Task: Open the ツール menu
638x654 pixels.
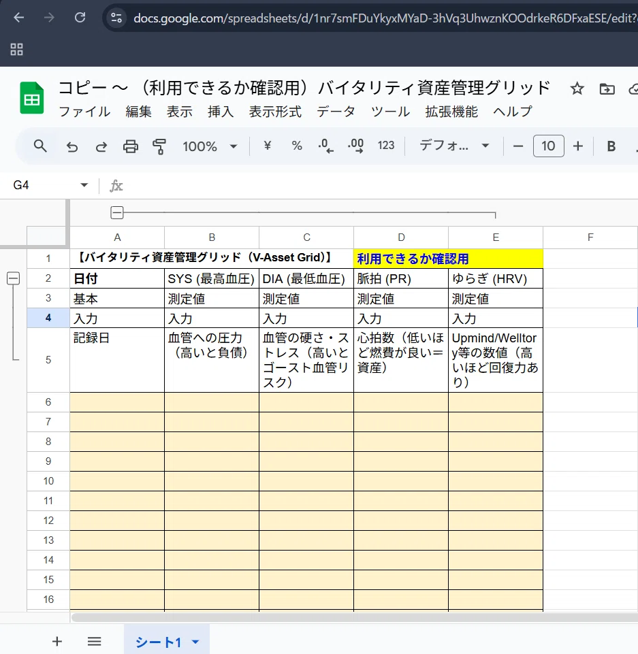Action: click(391, 112)
